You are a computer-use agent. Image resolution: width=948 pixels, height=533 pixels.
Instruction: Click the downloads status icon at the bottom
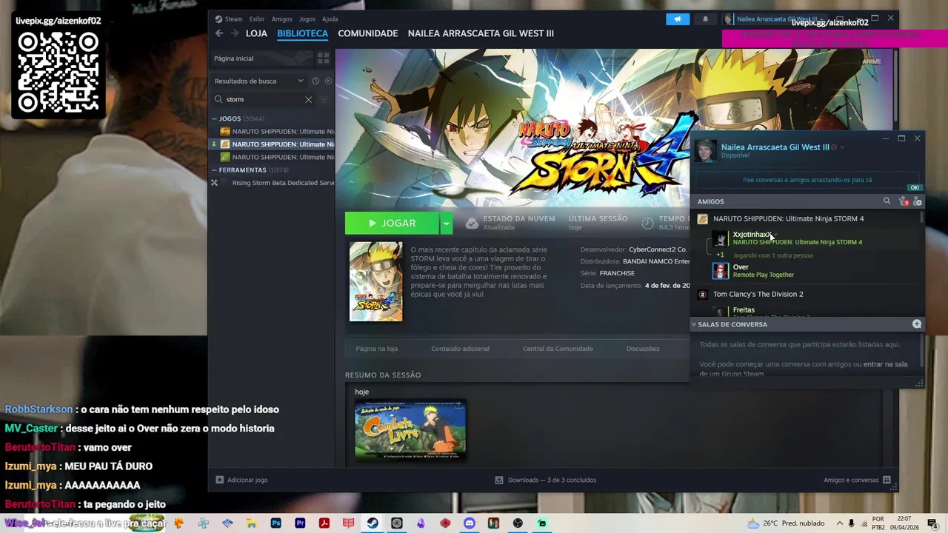(x=499, y=480)
